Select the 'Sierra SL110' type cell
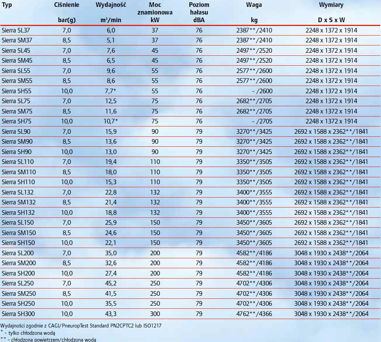 point(18,162)
